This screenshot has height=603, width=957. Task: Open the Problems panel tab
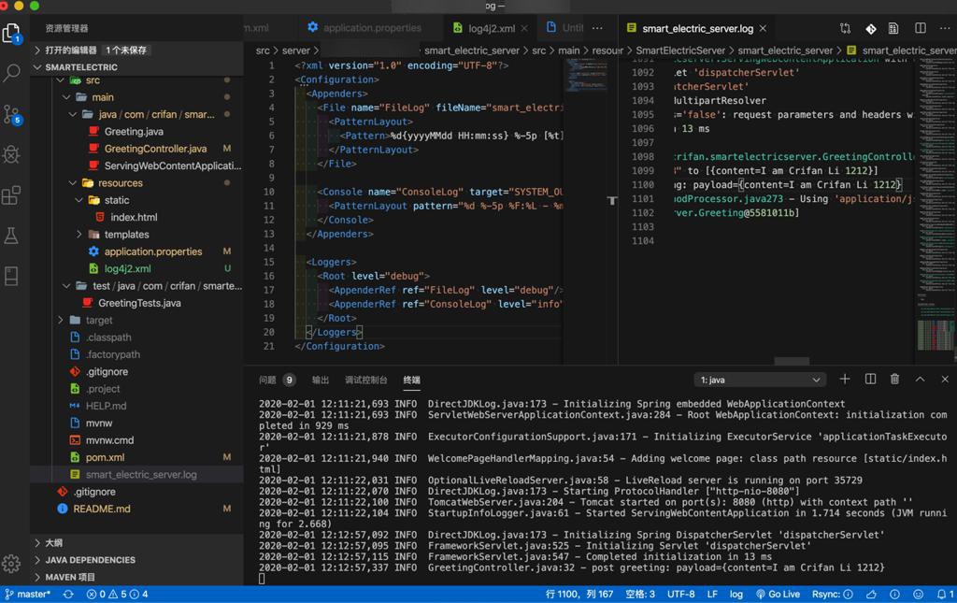tap(277, 380)
